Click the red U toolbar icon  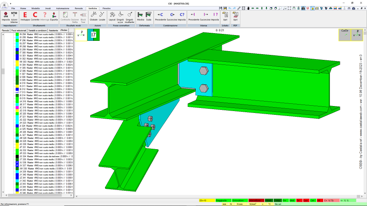point(308,8)
